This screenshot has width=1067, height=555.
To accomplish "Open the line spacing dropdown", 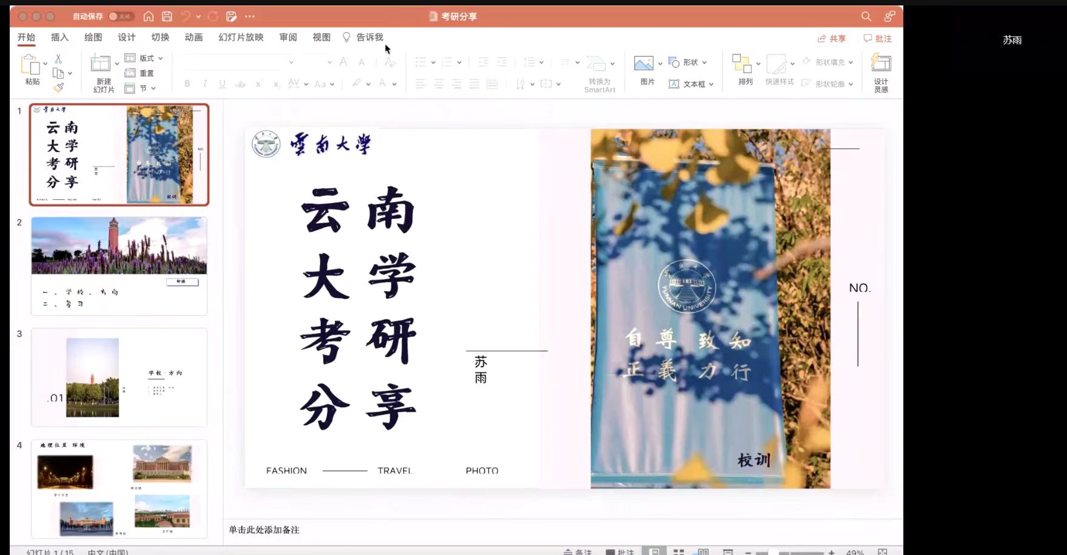I will pos(533,62).
